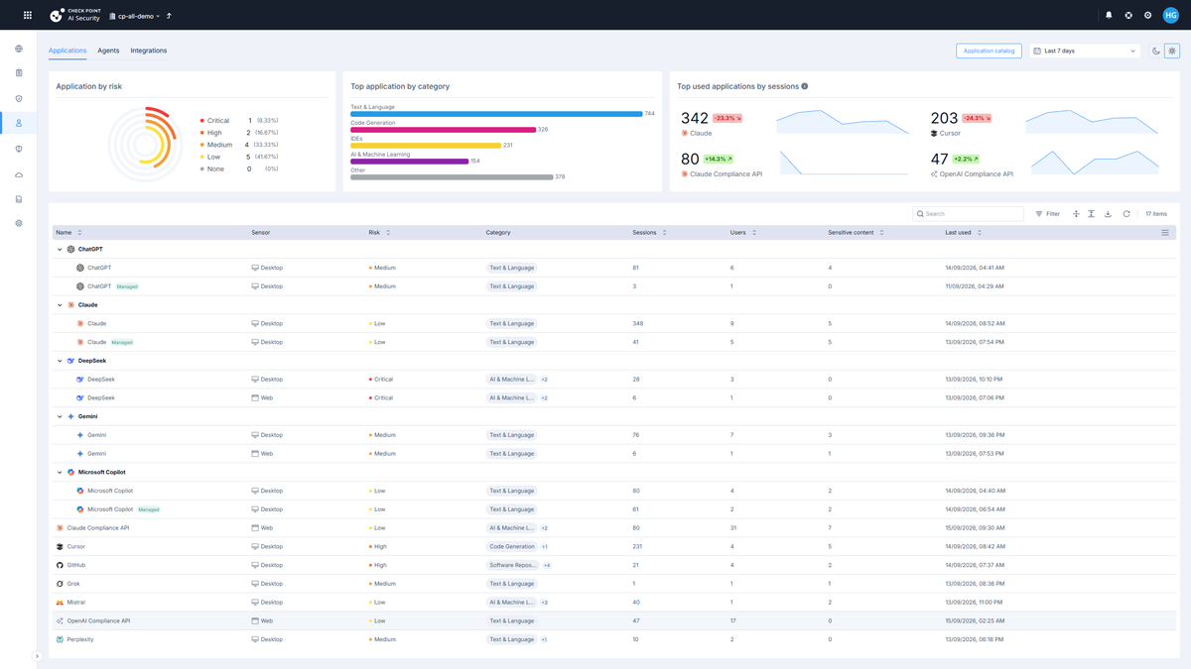This screenshot has height=669, width=1191.
Task: Open the HG user avatar menu
Action: pos(1171,15)
